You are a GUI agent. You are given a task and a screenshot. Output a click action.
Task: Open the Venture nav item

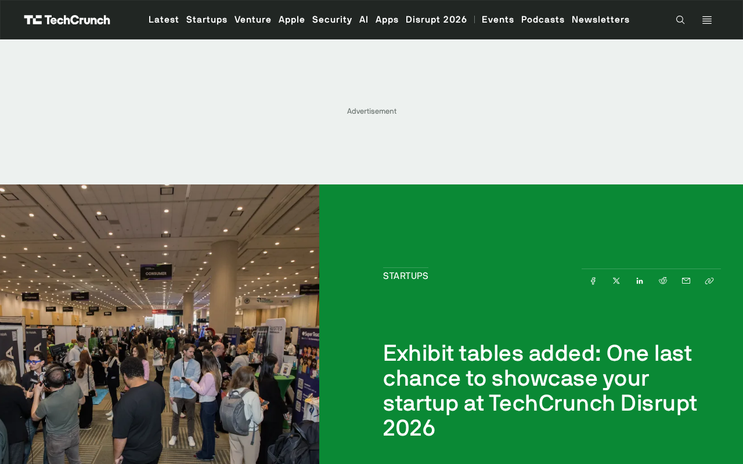tap(253, 20)
